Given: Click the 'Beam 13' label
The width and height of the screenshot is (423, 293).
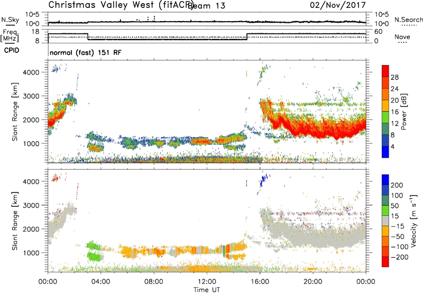Looking at the screenshot, I should point(207,6).
